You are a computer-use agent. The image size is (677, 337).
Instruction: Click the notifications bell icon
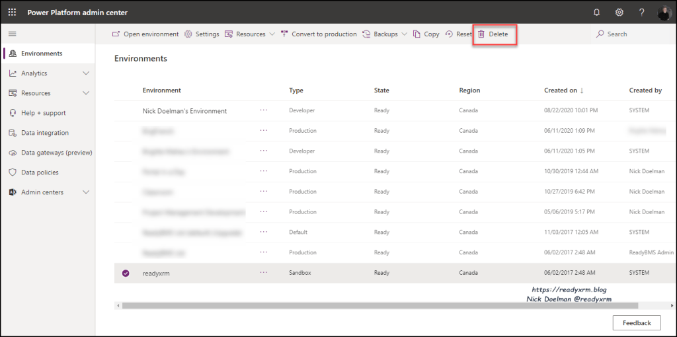click(596, 13)
